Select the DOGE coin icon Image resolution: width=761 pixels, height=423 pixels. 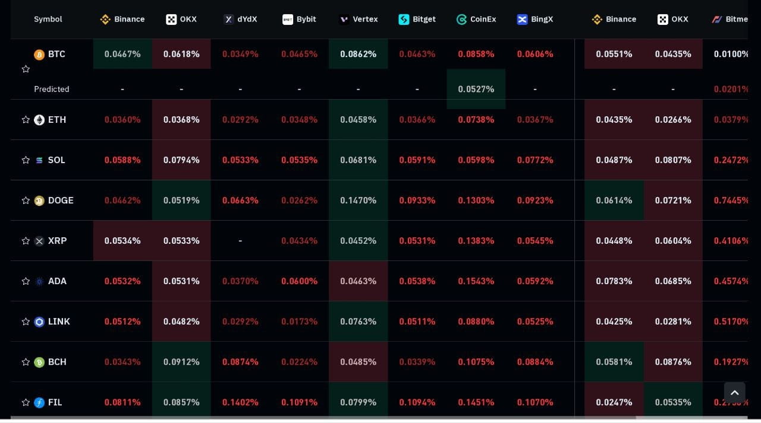[x=39, y=200]
